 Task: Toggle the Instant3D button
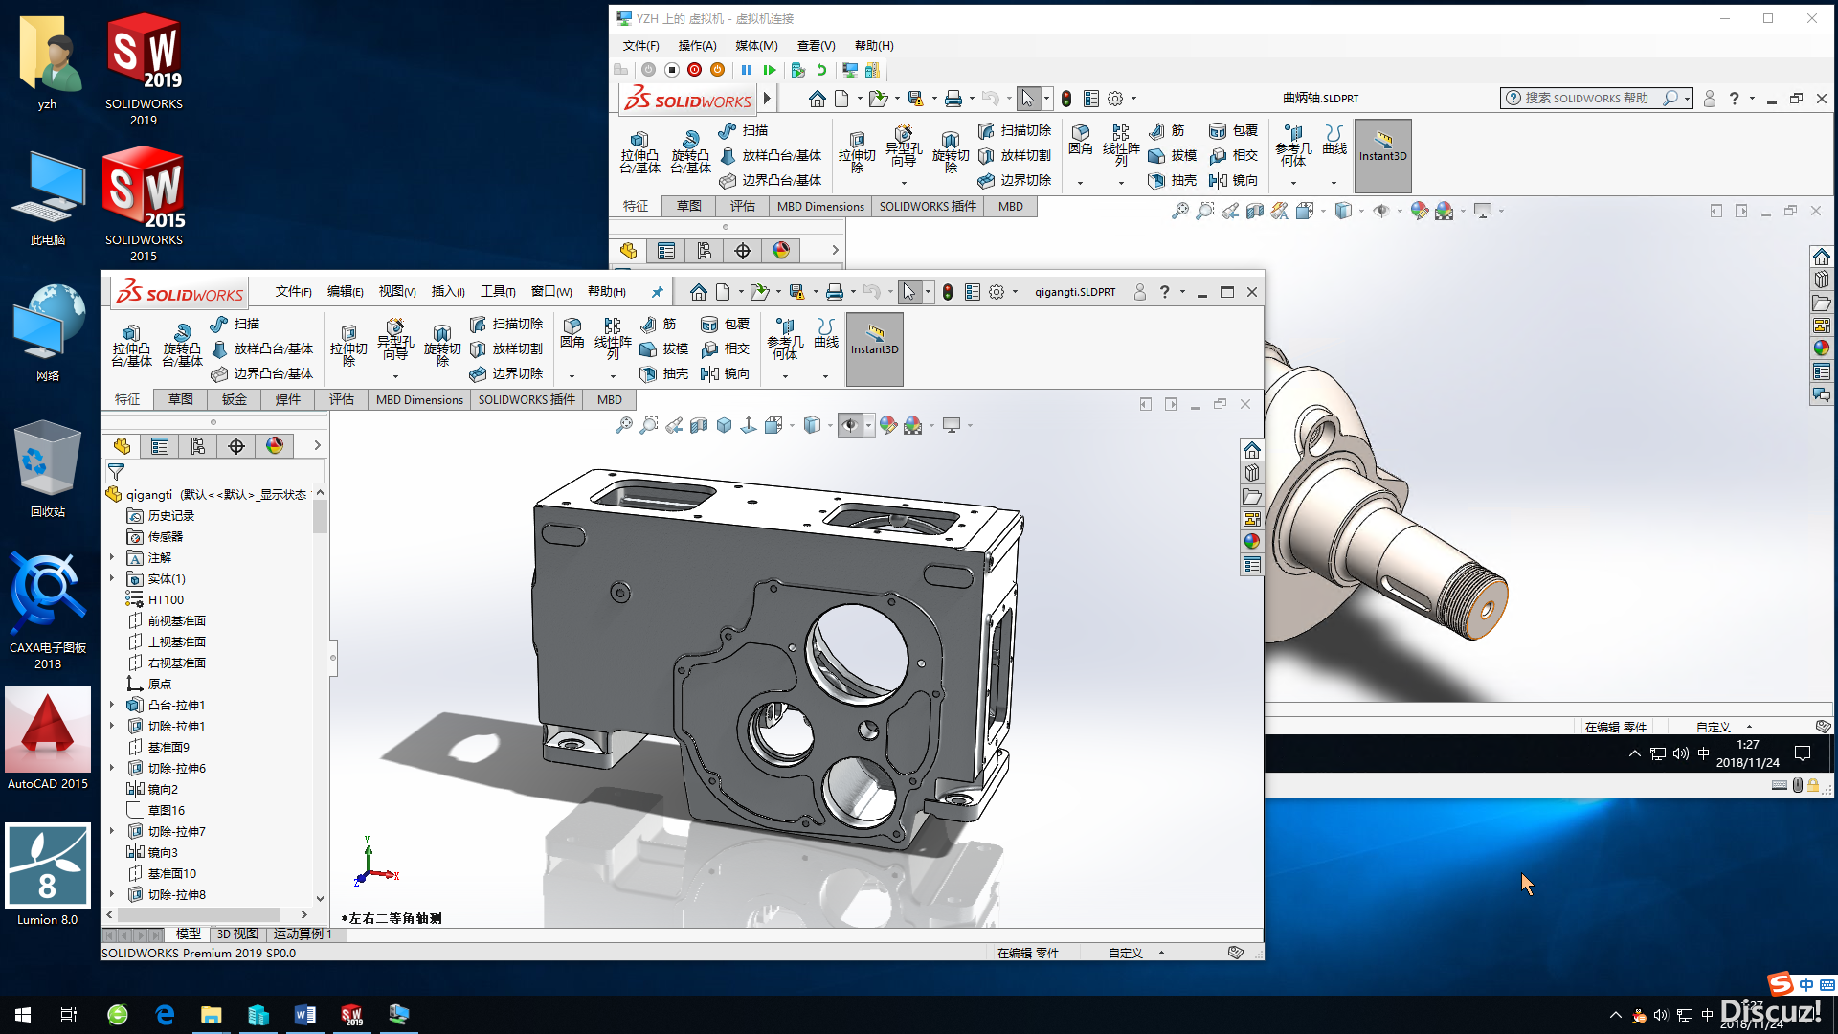(x=874, y=348)
